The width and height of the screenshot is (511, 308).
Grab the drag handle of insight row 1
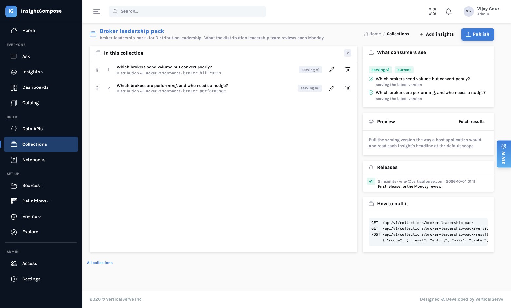click(97, 70)
